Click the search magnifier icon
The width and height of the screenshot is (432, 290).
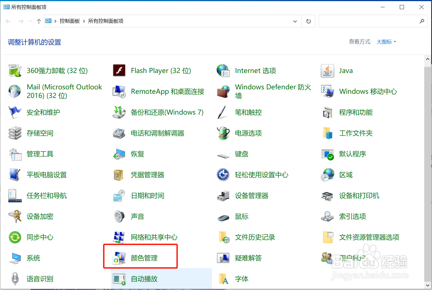pyautogui.click(x=422, y=21)
